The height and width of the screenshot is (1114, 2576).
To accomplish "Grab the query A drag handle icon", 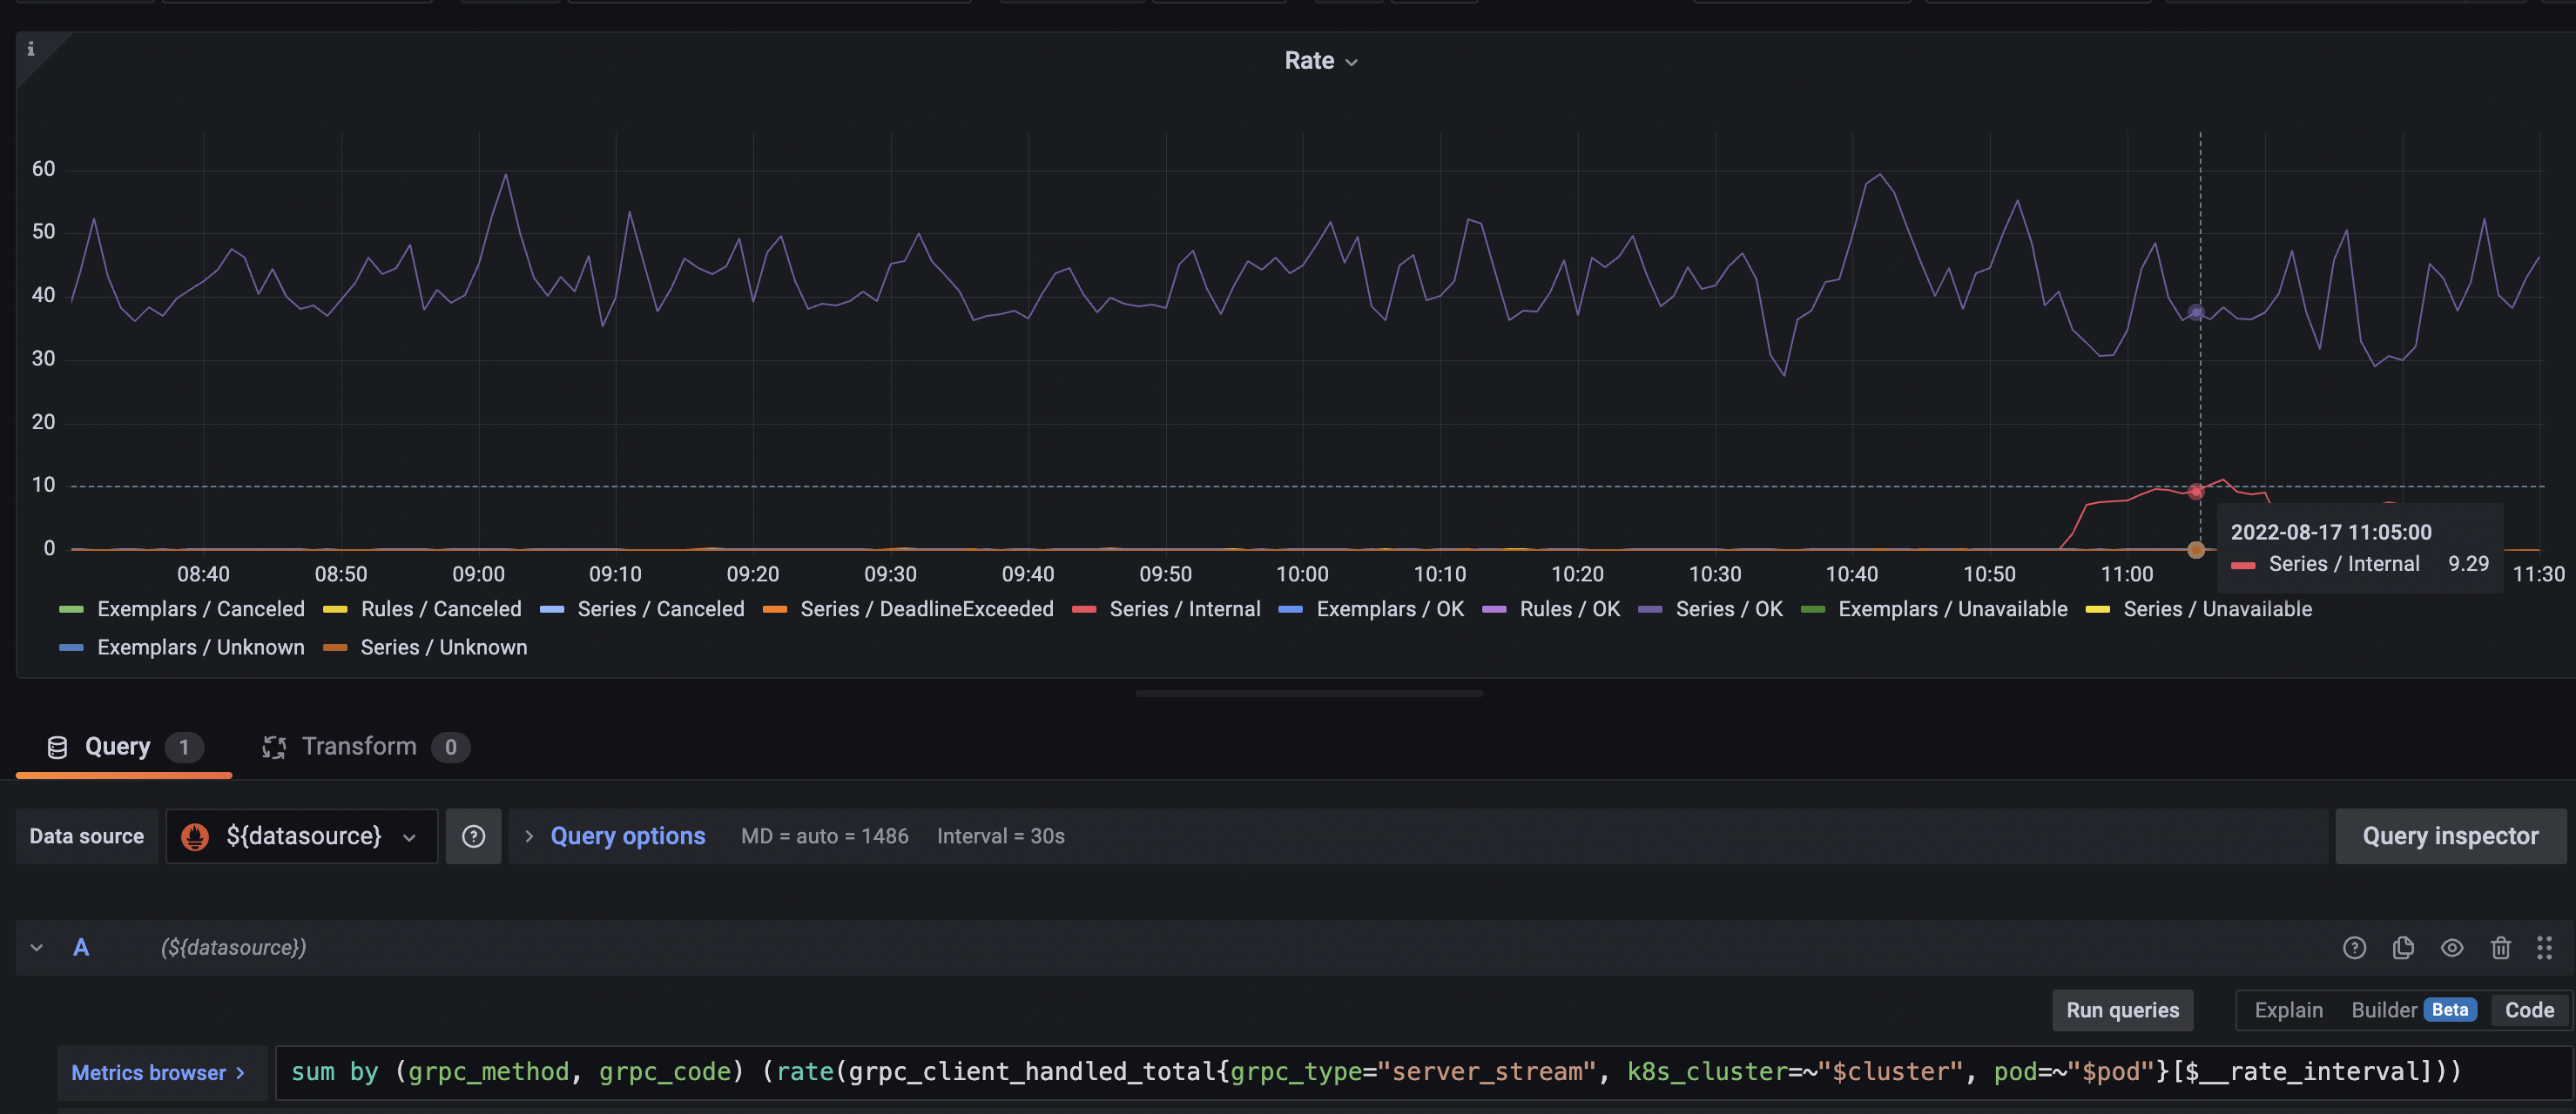I will [2544, 948].
